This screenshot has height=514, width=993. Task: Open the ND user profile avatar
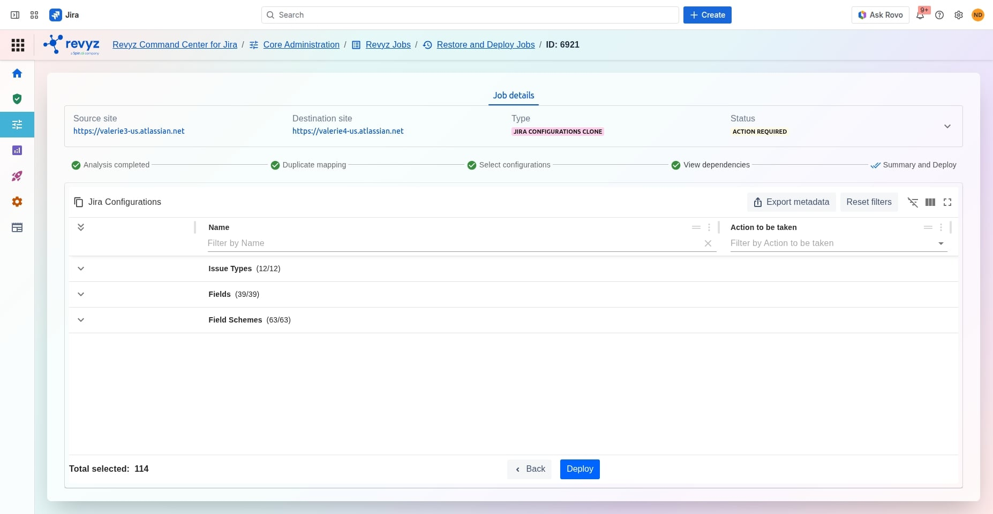click(x=978, y=15)
